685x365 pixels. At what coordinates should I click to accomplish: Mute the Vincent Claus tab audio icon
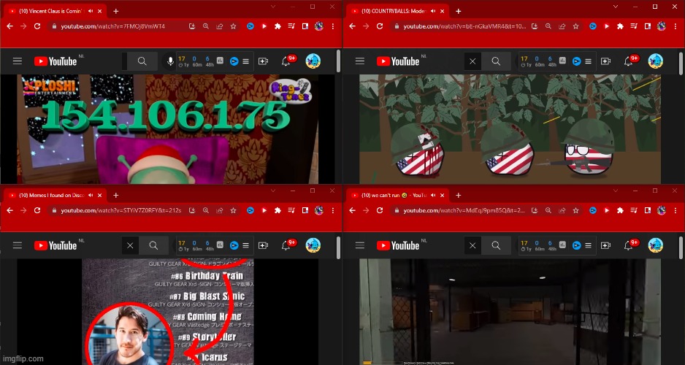click(x=91, y=12)
